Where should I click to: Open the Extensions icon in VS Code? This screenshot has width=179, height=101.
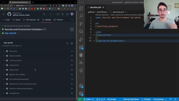(x=81, y=47)
